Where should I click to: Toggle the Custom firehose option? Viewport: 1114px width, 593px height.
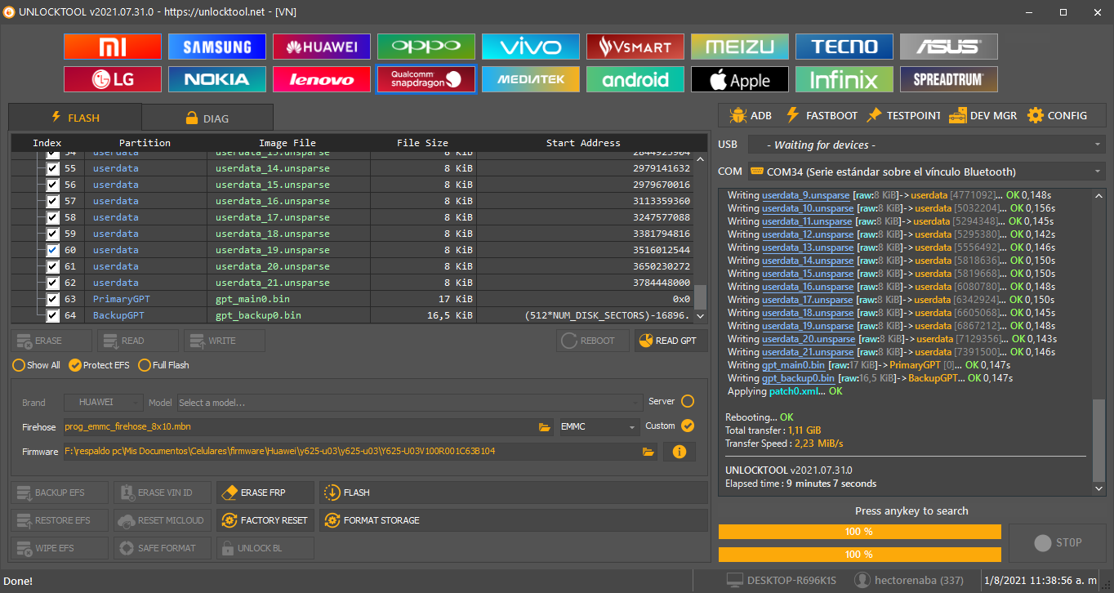click(688, 426)
